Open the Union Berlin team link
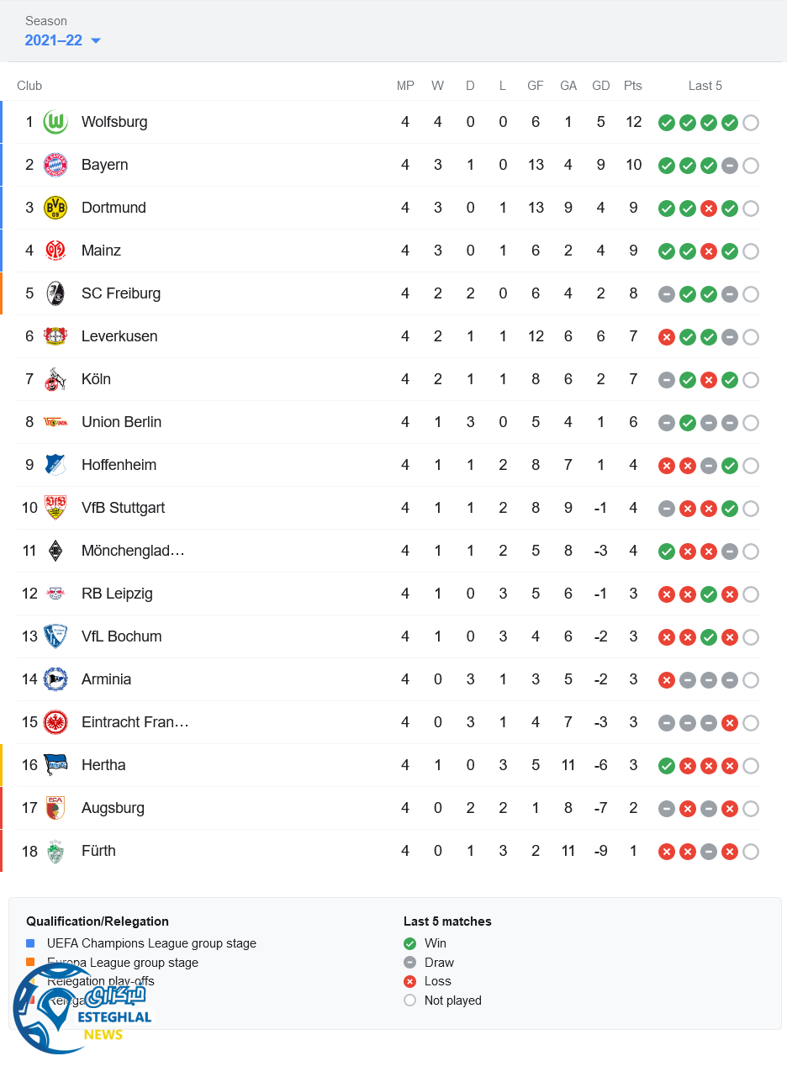787x1077 pixels. tap(121, 422)
